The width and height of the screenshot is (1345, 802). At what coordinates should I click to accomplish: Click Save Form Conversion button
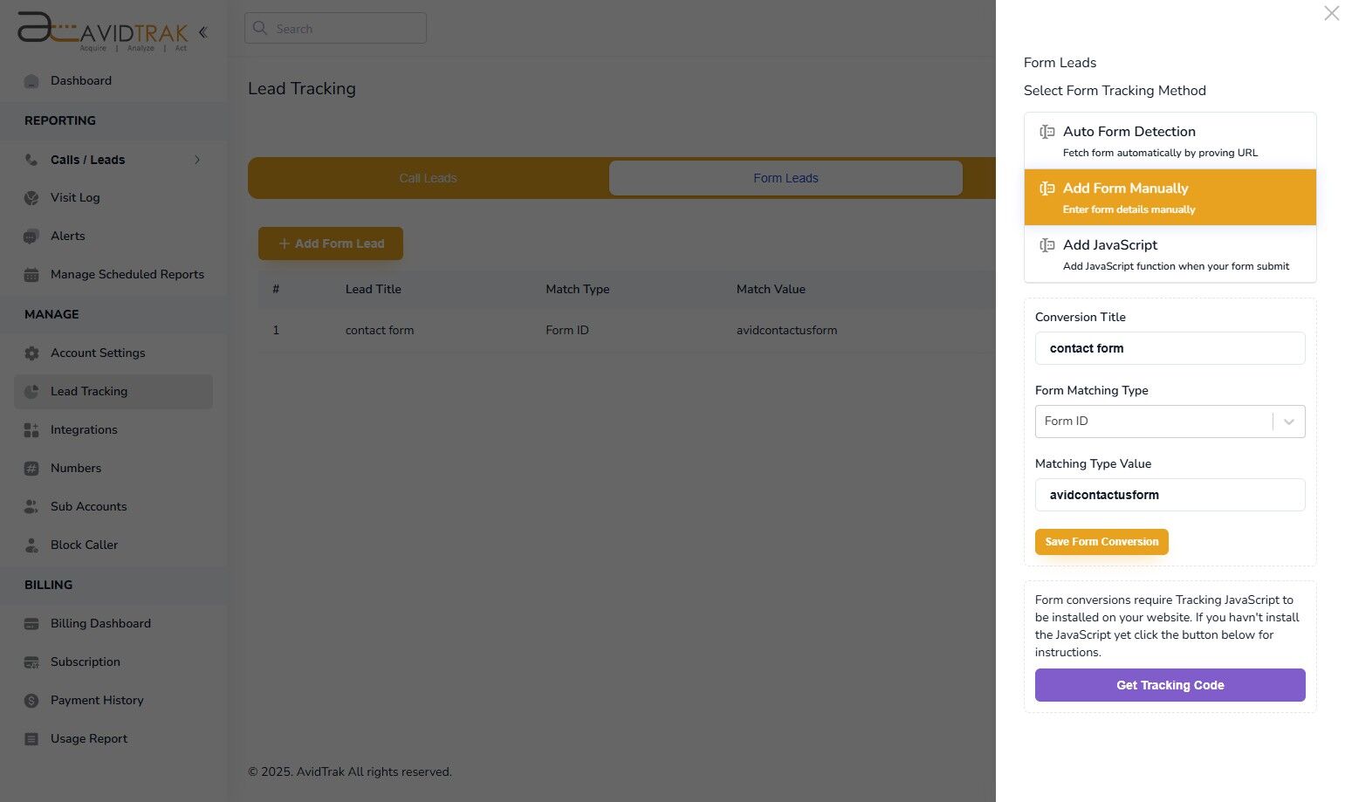click(1101, 542)
